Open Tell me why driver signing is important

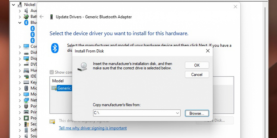tap(93, 128)
